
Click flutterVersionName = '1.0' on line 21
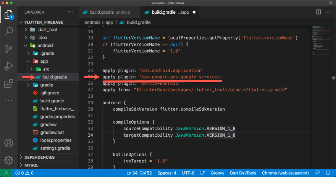147,51
